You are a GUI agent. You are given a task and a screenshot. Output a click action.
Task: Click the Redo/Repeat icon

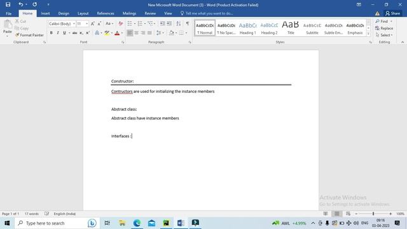[x=34, y=4]
